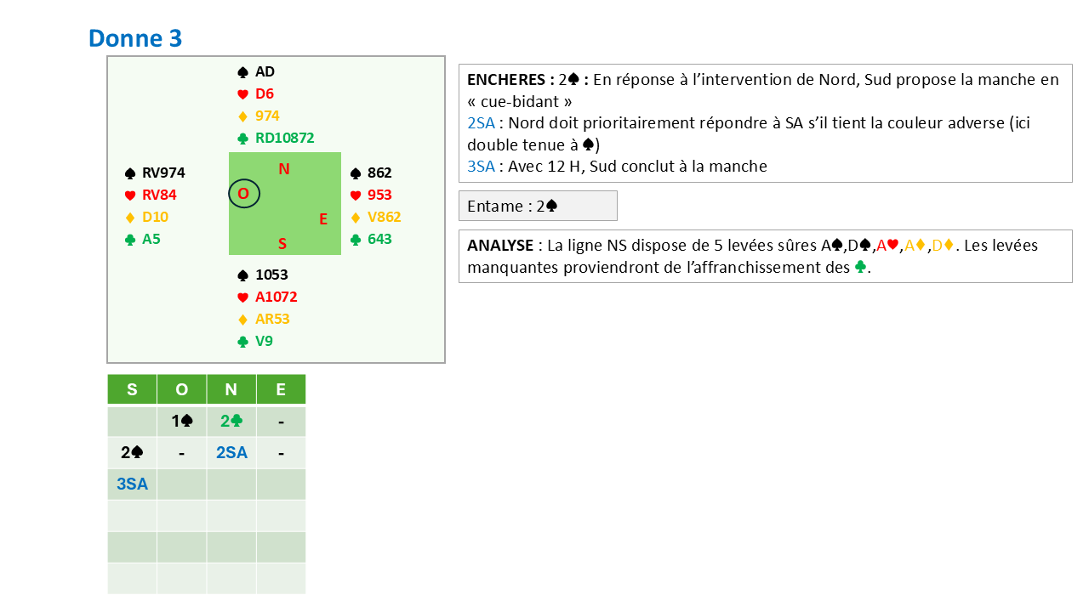Screen dimensions: 1089x612
Task: Select the ANALYSE text box
Action: pyautogui.click(x=765, y=256)
